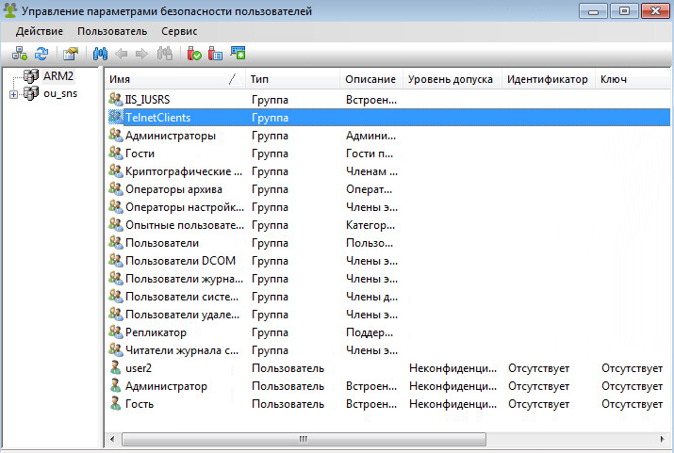The image size is (674, 453).
Task: Select ou_sns in the tree
Action: pyautogui.click(x=60, y=93)
